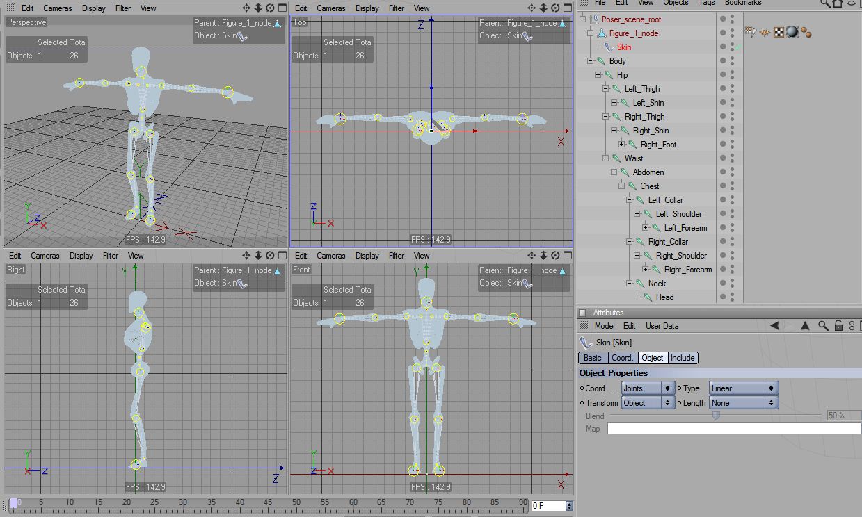Open the Type dropdown set to Linear
Screen dimensions: 862x517
click(743, 388)
